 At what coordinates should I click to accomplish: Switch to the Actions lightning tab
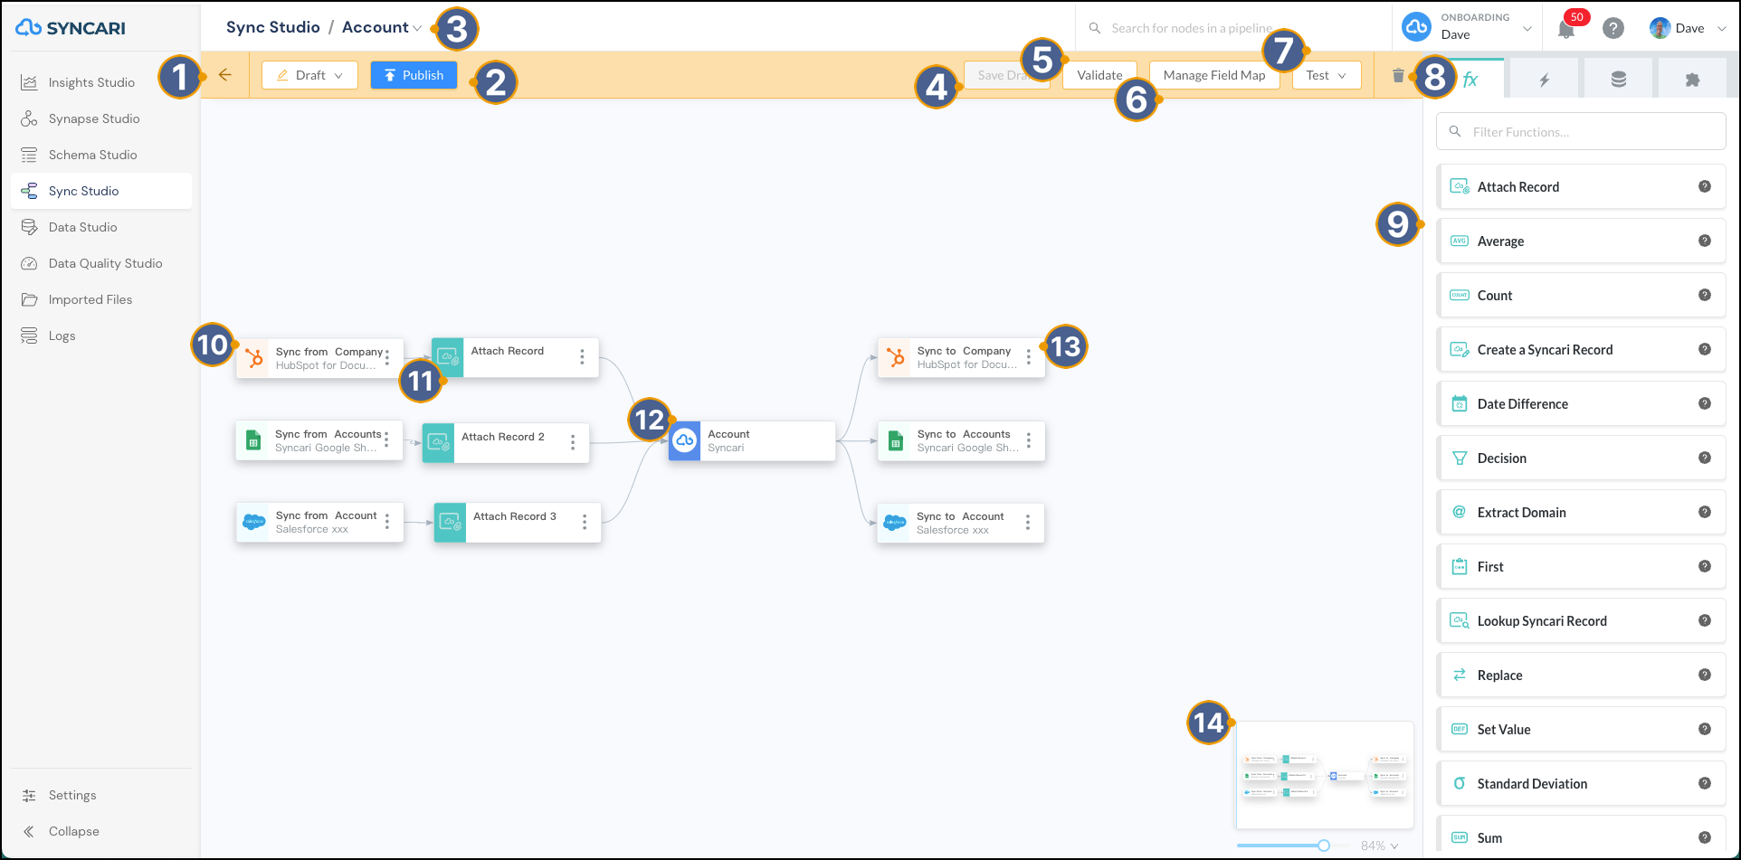1544,79
